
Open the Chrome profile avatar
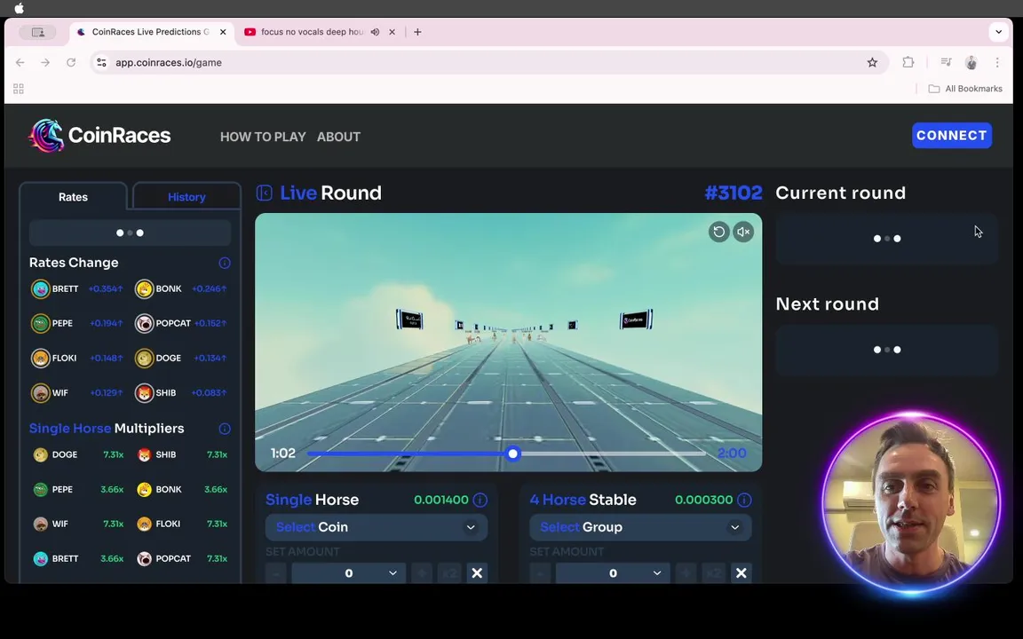tap(971, 63)
